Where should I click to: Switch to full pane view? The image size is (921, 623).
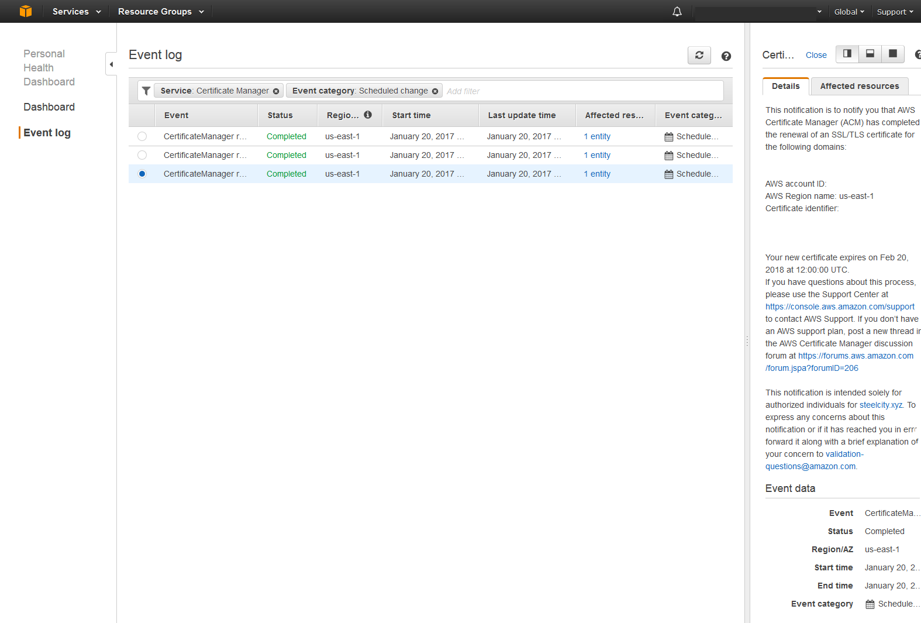point(893,54)
